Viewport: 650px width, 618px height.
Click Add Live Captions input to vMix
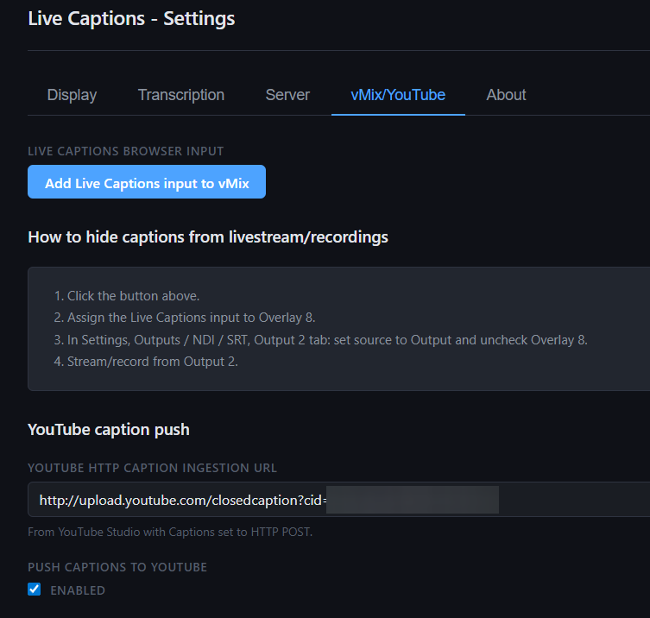coord(147,182)
